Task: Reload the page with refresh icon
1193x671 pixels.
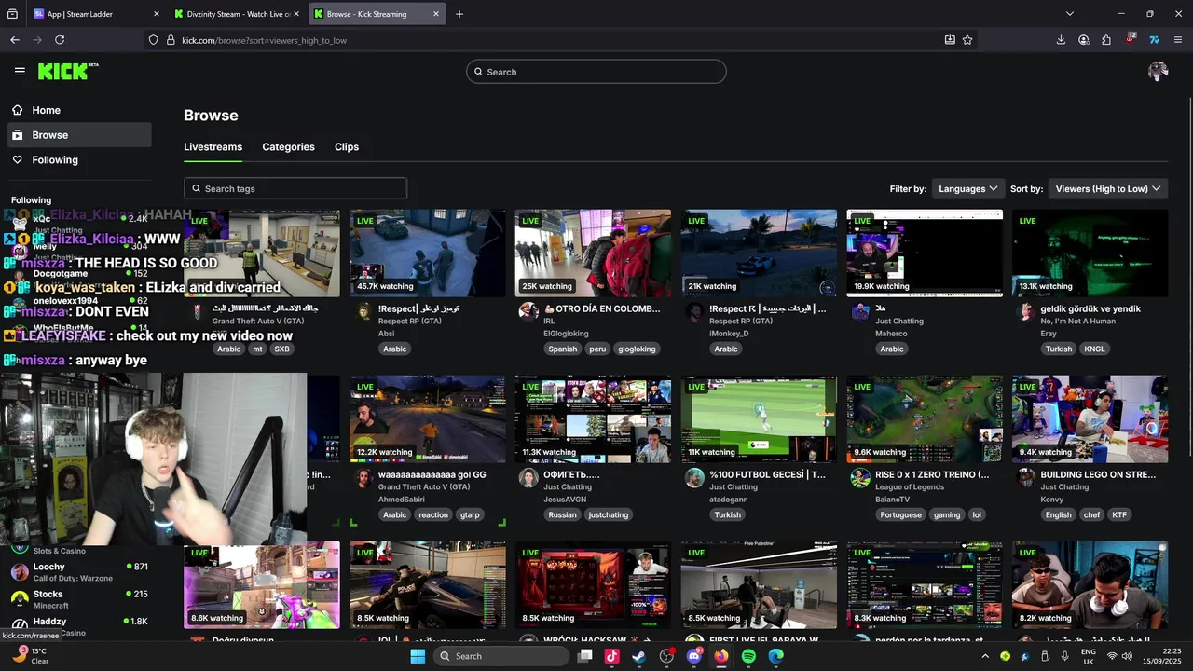Action: [x=60, y=40]
